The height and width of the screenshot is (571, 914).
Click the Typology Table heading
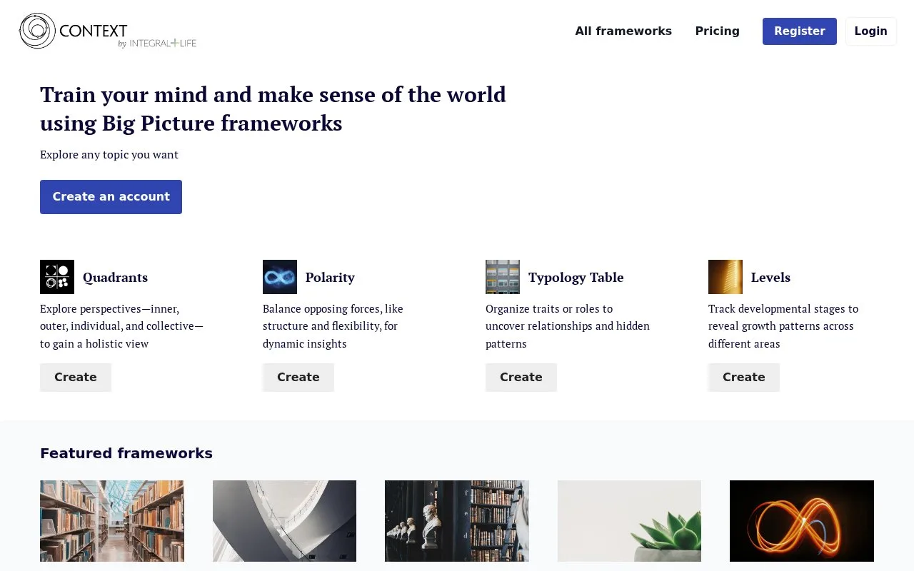pyautogui.click(x=576, y=278)
